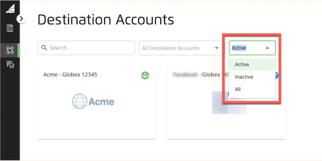Click the search magnifier icon
Image resolution: width=322 pixels, height=161 pixels.
[44, 48]
